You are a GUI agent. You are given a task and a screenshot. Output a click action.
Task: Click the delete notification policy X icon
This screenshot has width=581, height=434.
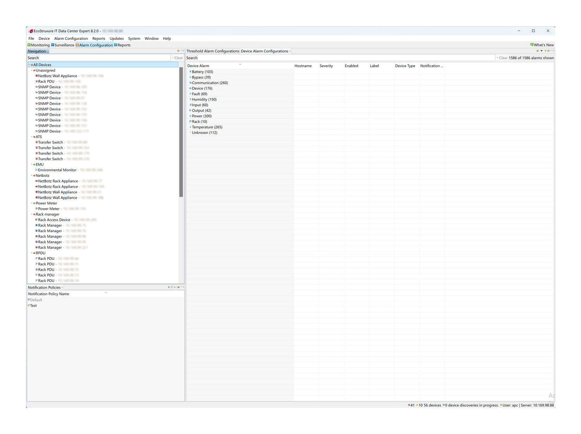175,287
